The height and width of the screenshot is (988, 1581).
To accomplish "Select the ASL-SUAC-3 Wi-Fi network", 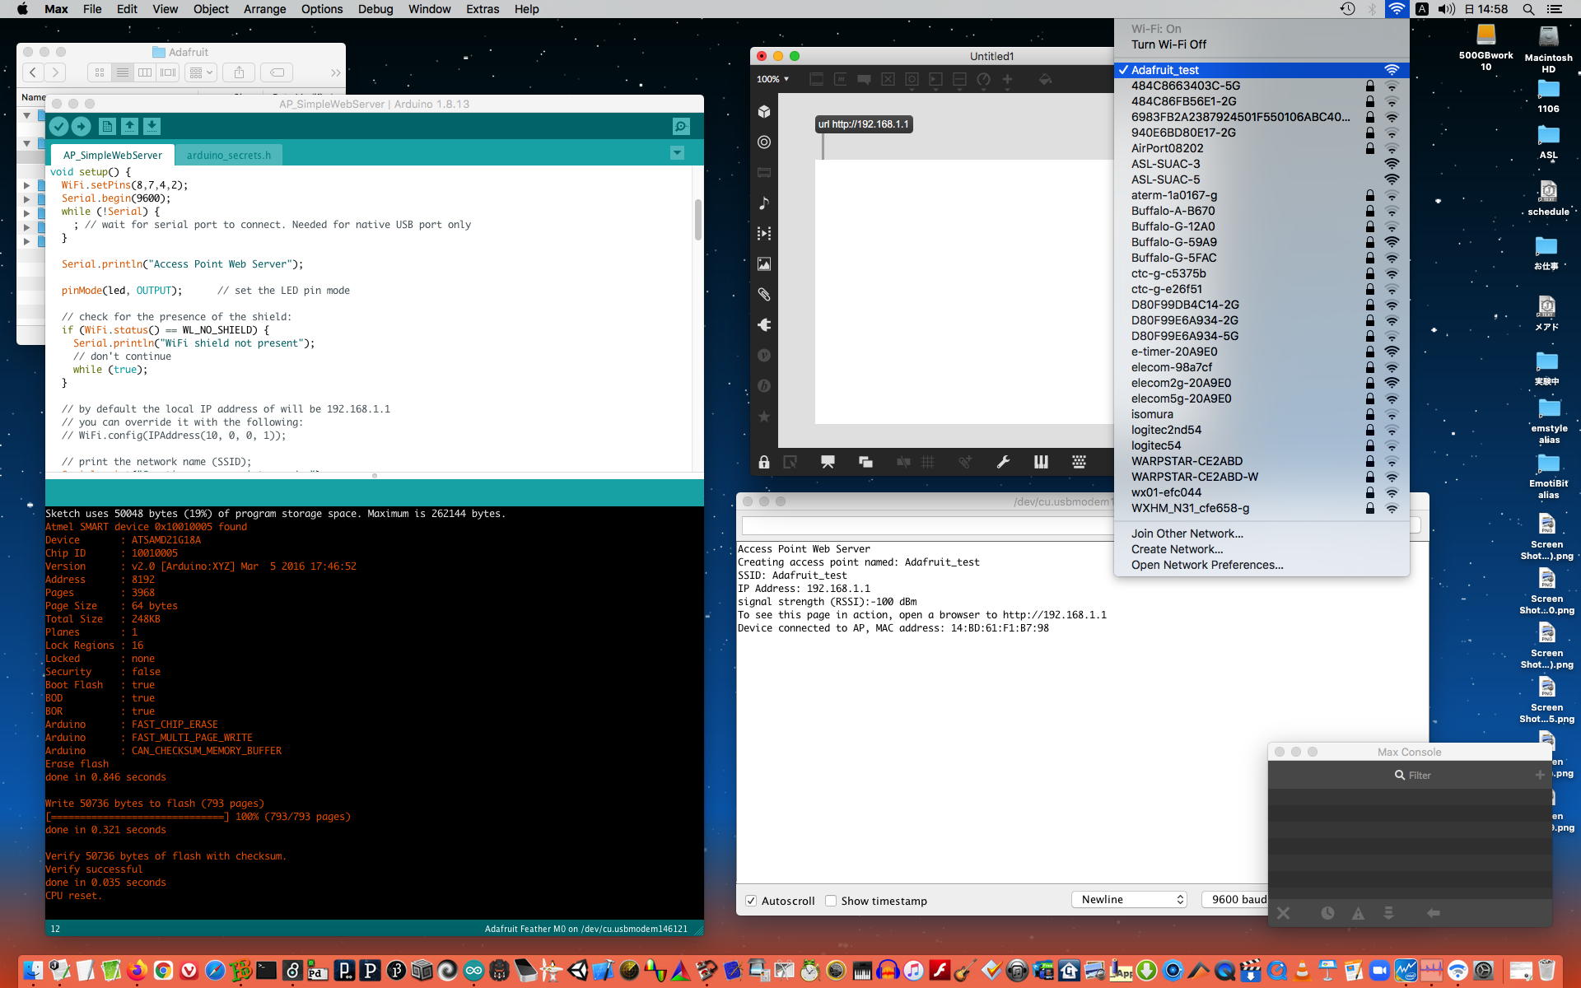I will click(1165, 164).
